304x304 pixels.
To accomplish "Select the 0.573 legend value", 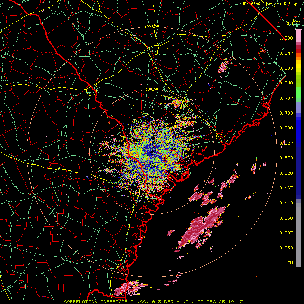I will point(286,158).
